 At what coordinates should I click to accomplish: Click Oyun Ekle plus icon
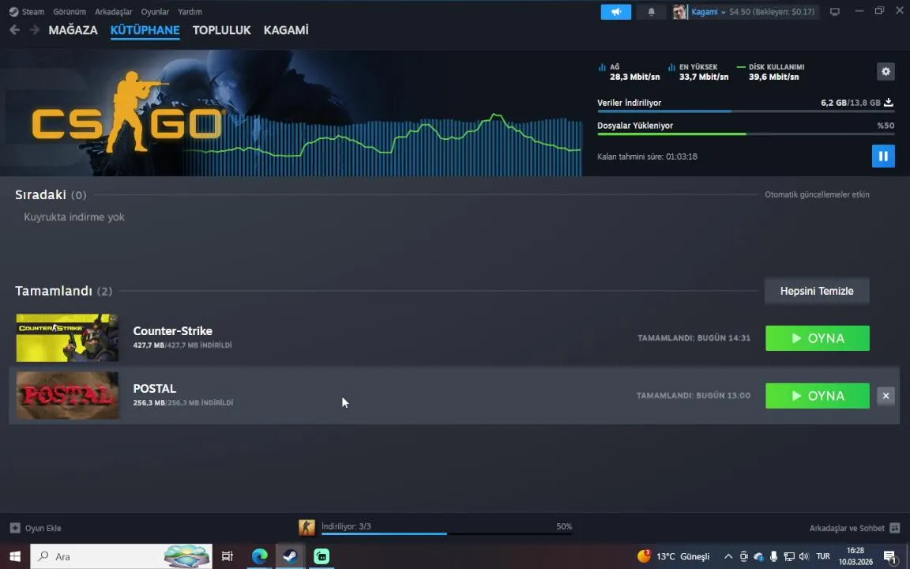(15, 528)
